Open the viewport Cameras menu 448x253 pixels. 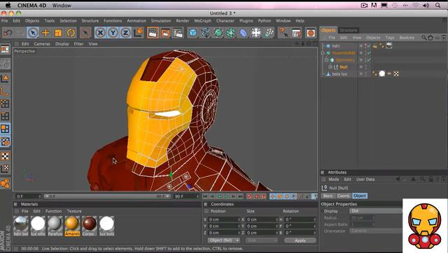pos(42,44)
